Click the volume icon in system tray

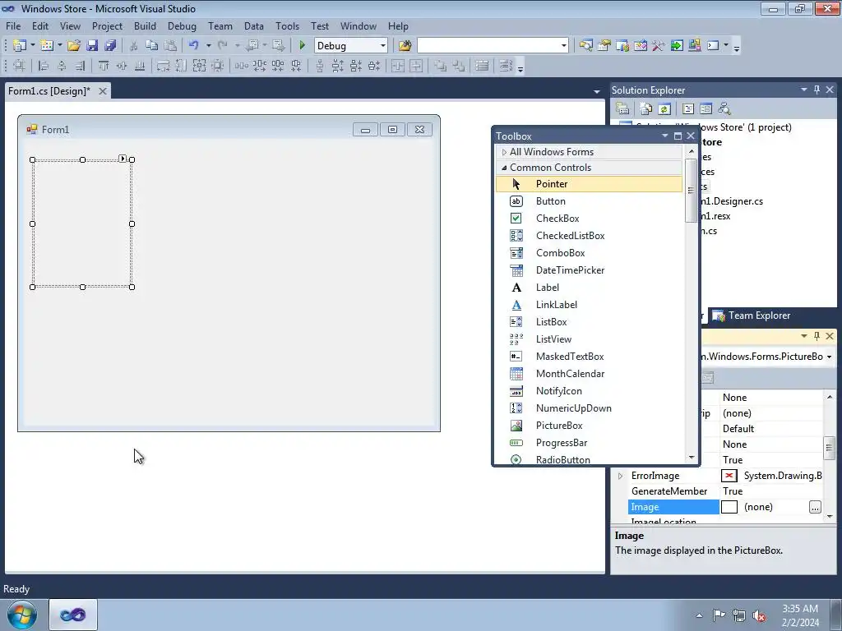point(759,615)
